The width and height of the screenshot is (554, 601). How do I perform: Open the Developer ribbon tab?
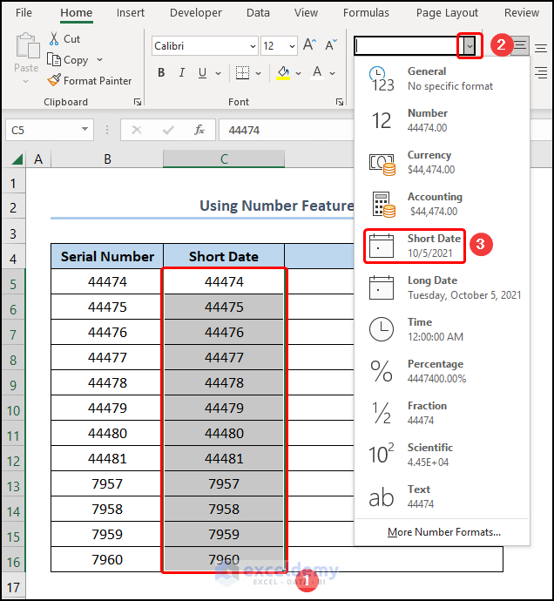point(195,13)
